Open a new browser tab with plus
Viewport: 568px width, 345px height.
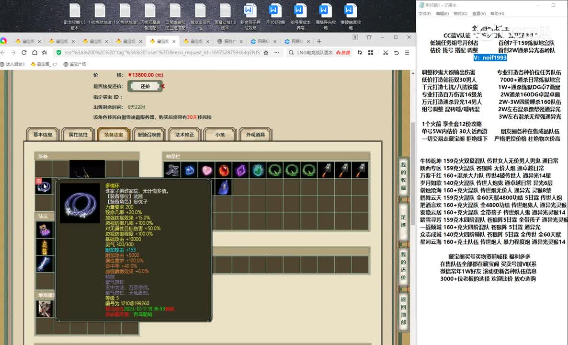click(x=319, y=41)
